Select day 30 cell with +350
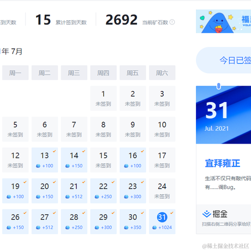Screen dimensions: 251x251 (x=133, y=222)
